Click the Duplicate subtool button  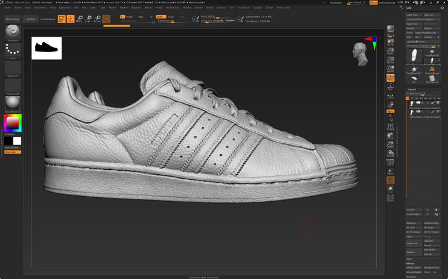coord(414,243)
